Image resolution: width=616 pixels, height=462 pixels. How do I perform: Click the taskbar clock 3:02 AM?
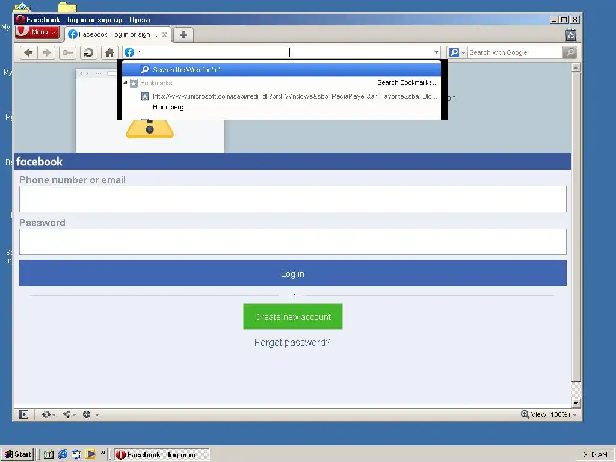coord(595,455)
